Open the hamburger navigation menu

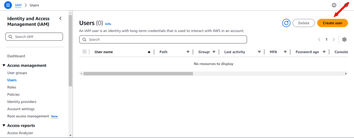[x=8, y=5]
